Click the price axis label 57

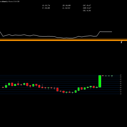[x=121, y=75]
